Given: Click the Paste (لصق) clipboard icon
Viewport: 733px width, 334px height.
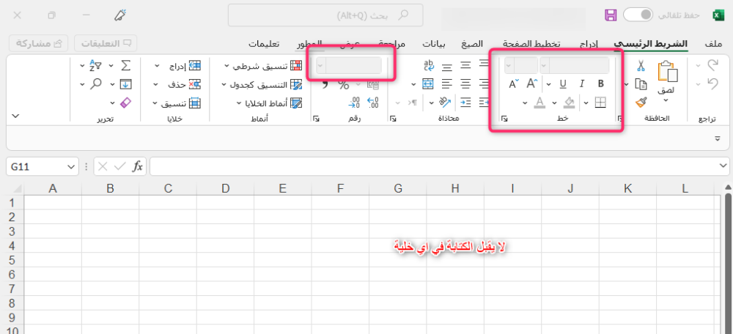Looking at the screenshot, I should coord(668,72).
